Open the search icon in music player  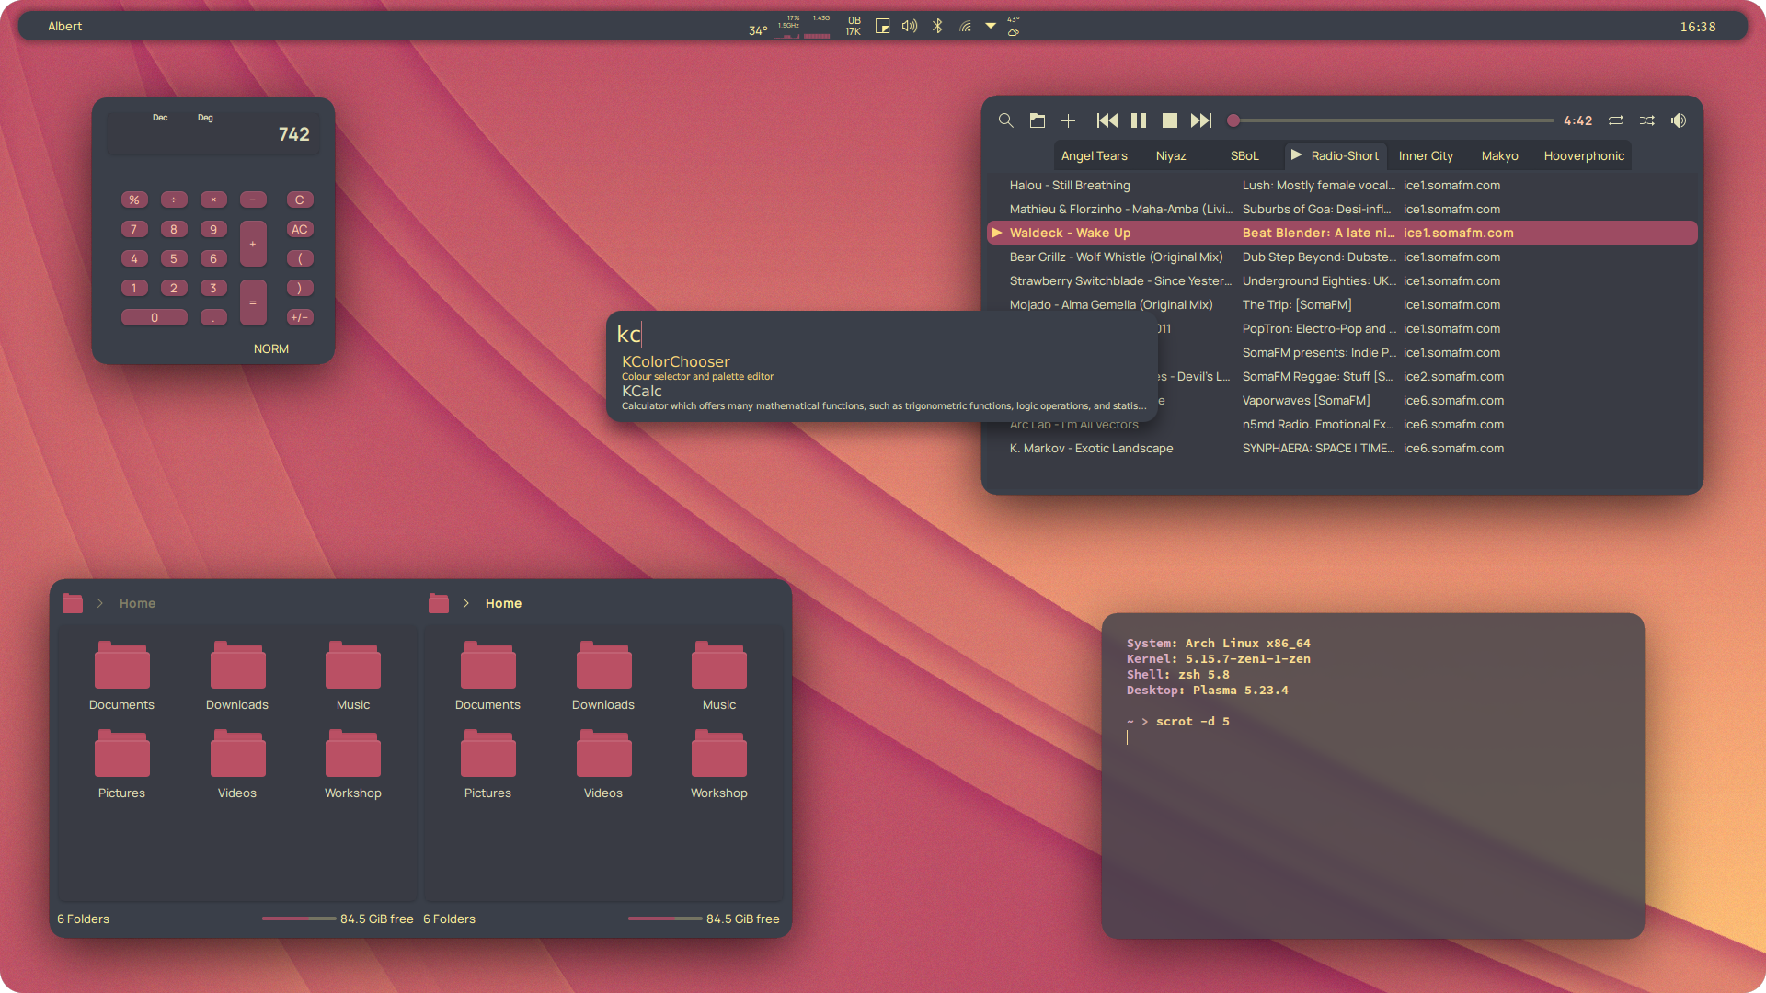(1005, 120)
